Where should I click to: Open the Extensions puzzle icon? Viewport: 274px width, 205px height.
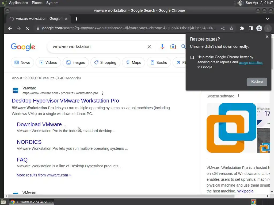tap(242, 28)
